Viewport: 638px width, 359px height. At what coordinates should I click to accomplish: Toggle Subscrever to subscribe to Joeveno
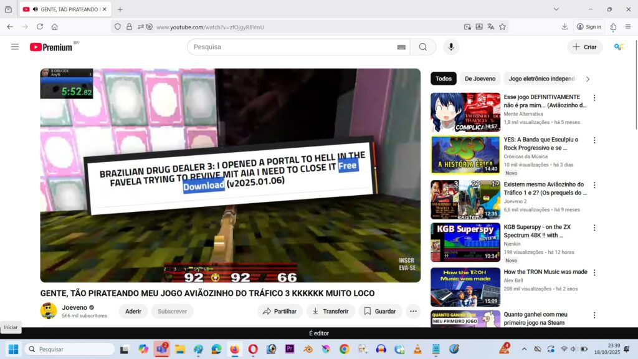172,311
